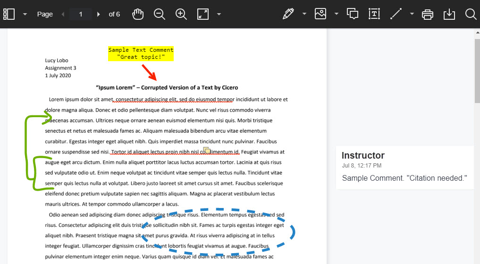Screen dimensions: 480x264
Task: Go to the previous page arrow
Action: coord(63,14)
